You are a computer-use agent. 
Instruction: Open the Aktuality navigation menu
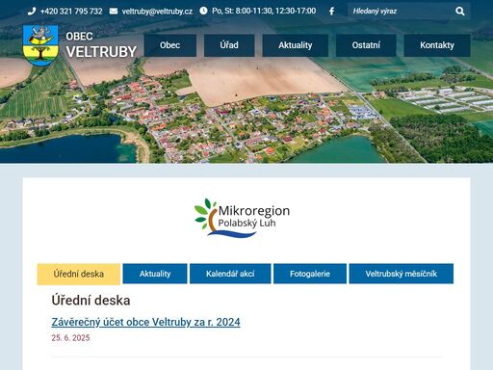point(296,45)
